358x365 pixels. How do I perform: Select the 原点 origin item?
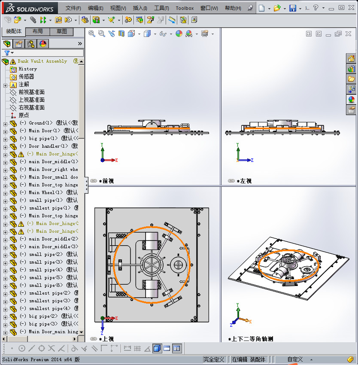point(24,115)
